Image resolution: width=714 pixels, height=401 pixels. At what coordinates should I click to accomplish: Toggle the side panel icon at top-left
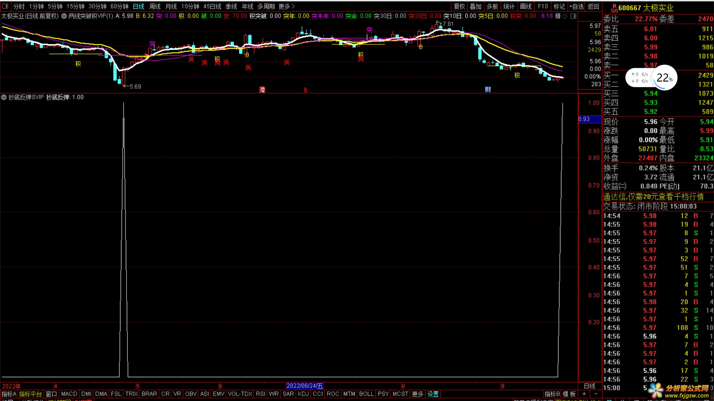pos(5,6)
